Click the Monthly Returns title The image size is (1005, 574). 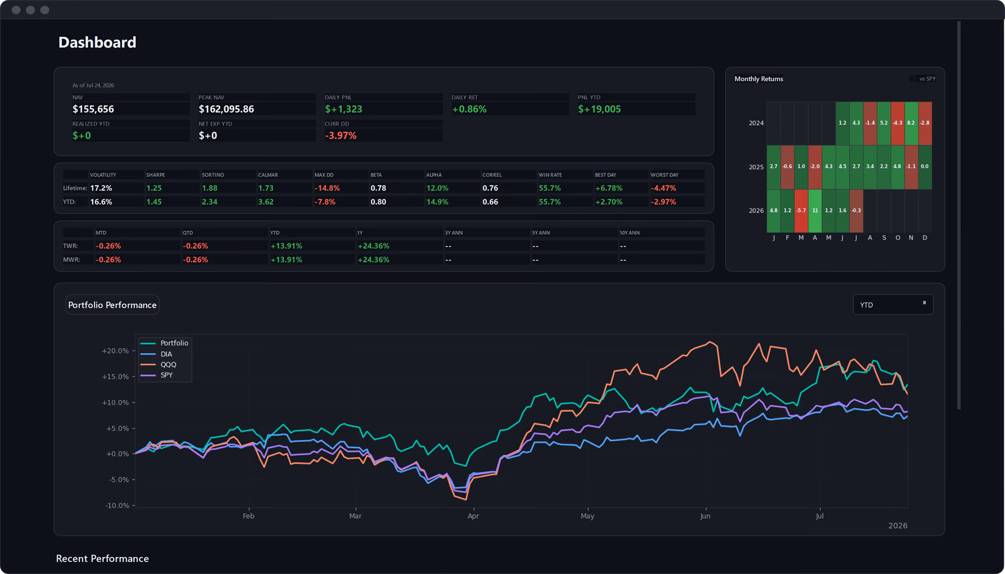tap(758, 79)
